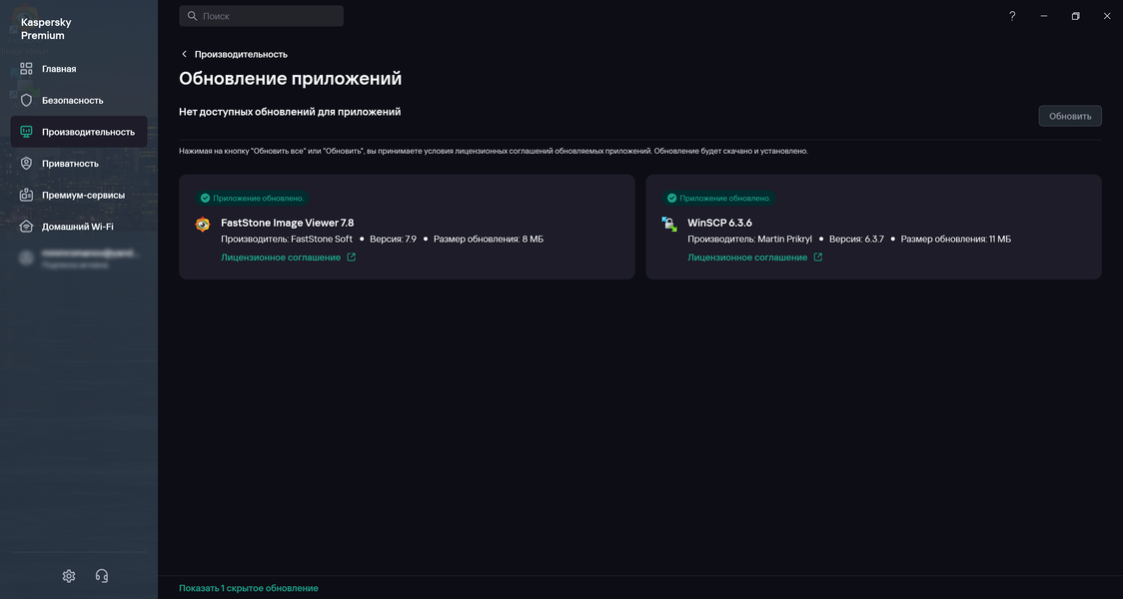Open WinSCP license agreement link

point(747,258)
